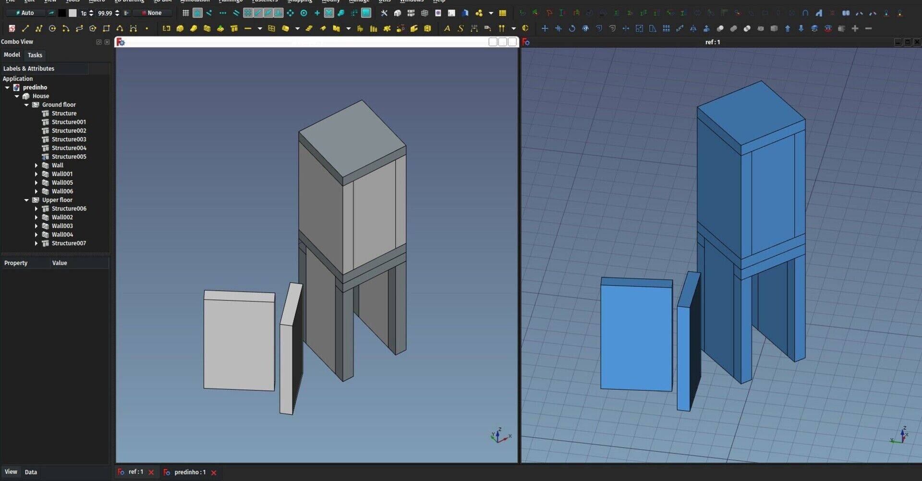
Task: Open the black line color swatch
Action: point(62,13)
